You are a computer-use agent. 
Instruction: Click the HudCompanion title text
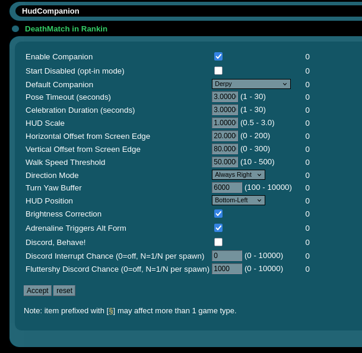point(50,11)
